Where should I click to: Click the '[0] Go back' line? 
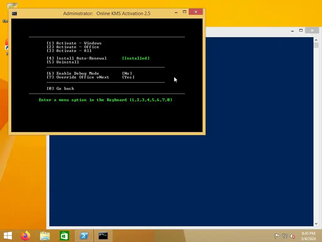click(60, 89)
